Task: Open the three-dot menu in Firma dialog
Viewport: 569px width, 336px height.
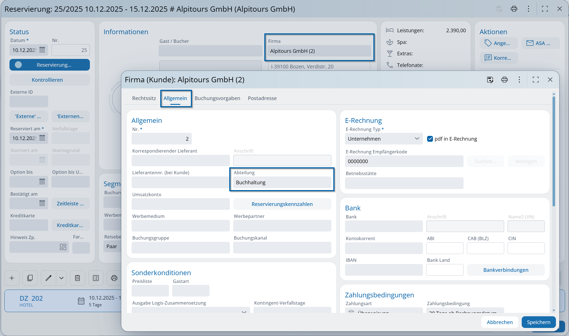Action: (x=519, y=80)
